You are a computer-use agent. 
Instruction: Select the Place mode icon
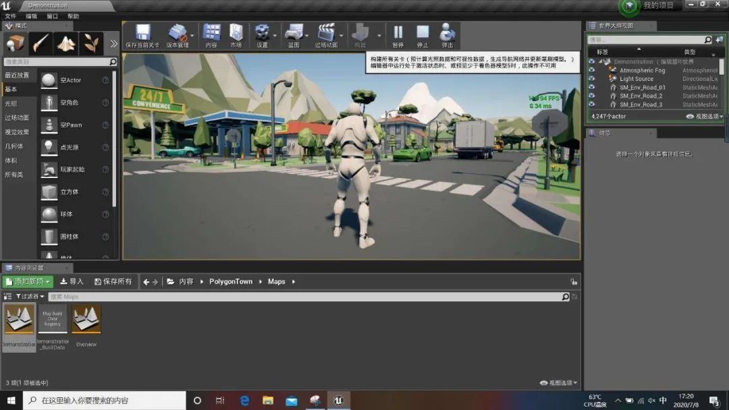click(16, 44)
